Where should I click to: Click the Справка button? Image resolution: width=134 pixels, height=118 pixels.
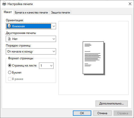(x=123, y=113)
